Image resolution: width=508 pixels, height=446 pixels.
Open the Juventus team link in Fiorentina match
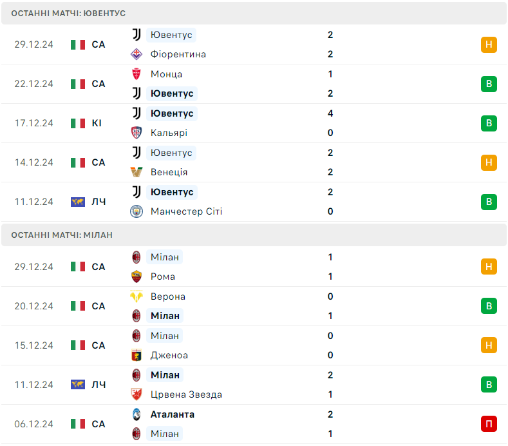171,35
